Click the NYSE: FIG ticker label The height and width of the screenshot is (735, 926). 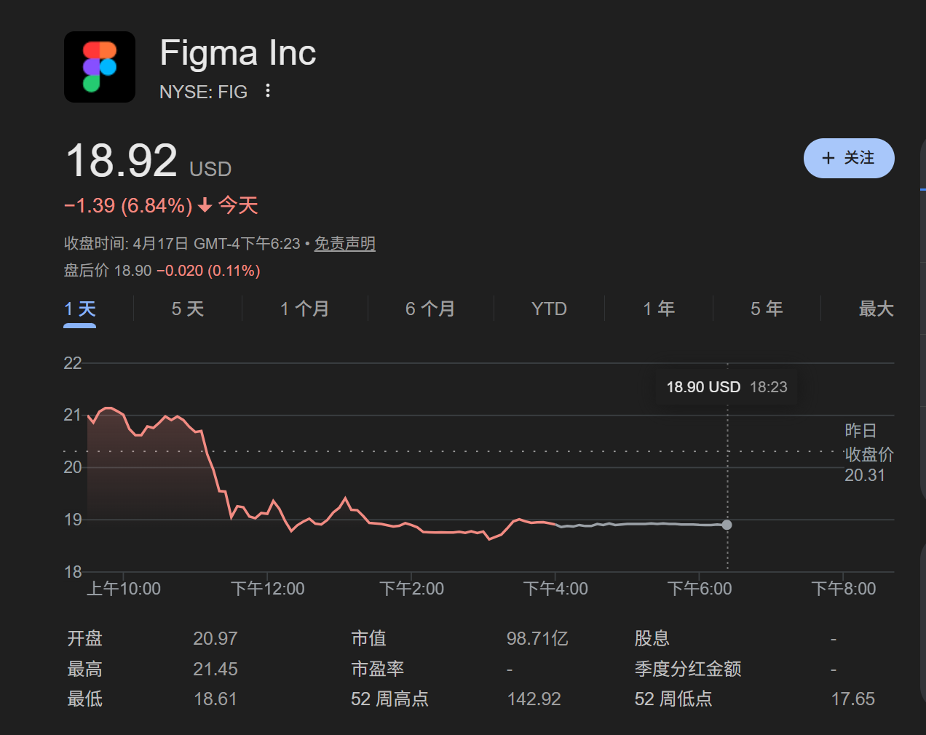pyautogui.click(x=203, y=92)
